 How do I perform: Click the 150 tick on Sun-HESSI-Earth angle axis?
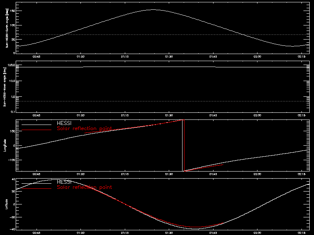click(x=13, y=11)
